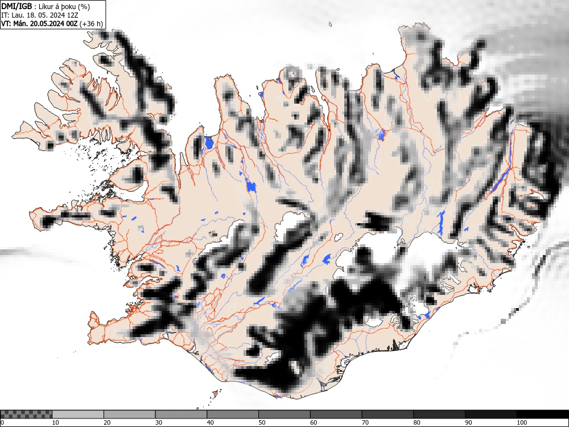
Task: Click the 10–20% light gray legend swatch
Action: [x=78, y=414]
